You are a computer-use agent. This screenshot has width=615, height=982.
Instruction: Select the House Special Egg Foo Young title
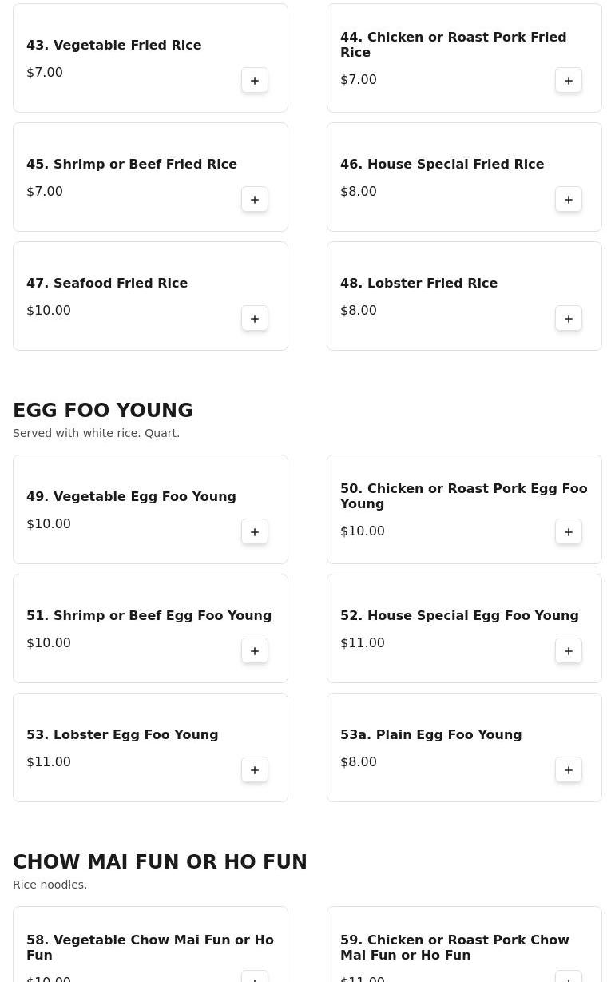coord(459,615)
